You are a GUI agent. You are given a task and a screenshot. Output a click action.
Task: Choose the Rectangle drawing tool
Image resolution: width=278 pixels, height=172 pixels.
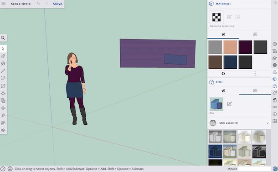pos(3,86)
